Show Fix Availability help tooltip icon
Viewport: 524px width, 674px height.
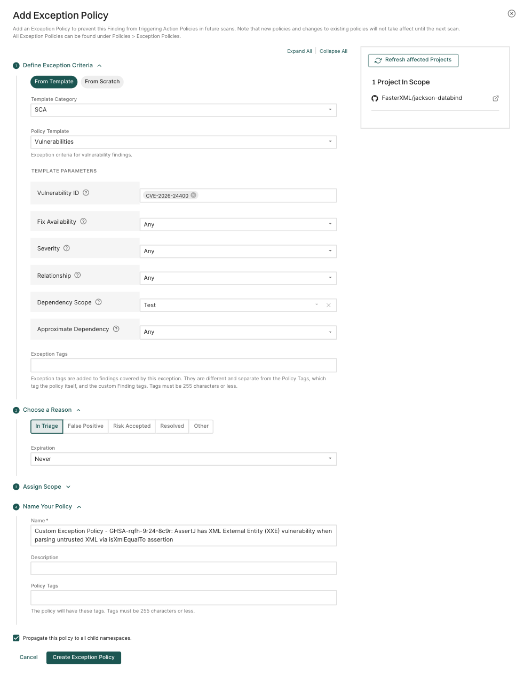point(83,222)
